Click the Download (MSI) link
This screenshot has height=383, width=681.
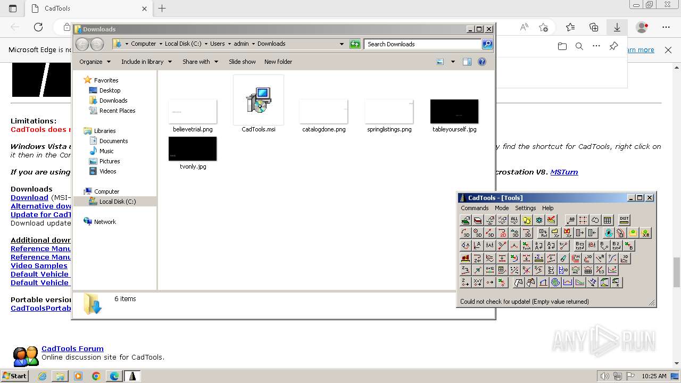coord(29,197)
